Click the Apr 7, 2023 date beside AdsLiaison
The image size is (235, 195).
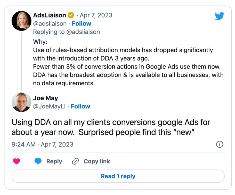click(95, 15)
